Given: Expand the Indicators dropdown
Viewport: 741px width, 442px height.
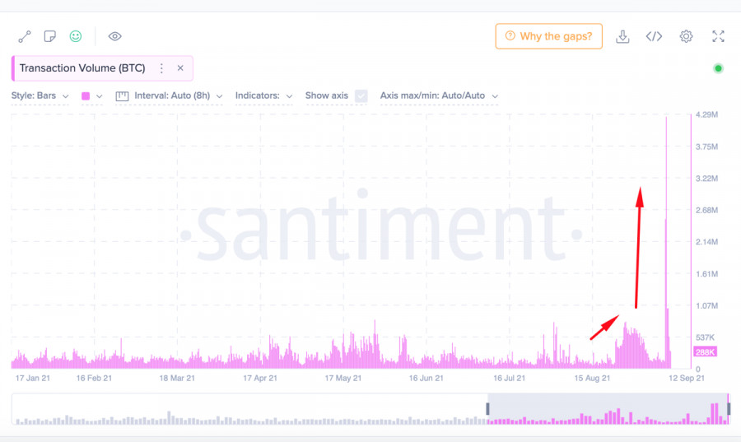Looking at the screenshot, I should 263,96.
